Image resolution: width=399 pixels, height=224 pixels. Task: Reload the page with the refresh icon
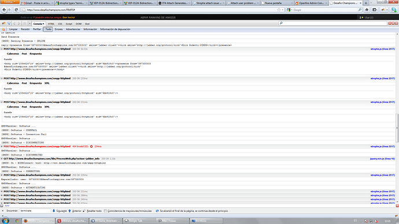pyautogui.click(x=16, y=10)
